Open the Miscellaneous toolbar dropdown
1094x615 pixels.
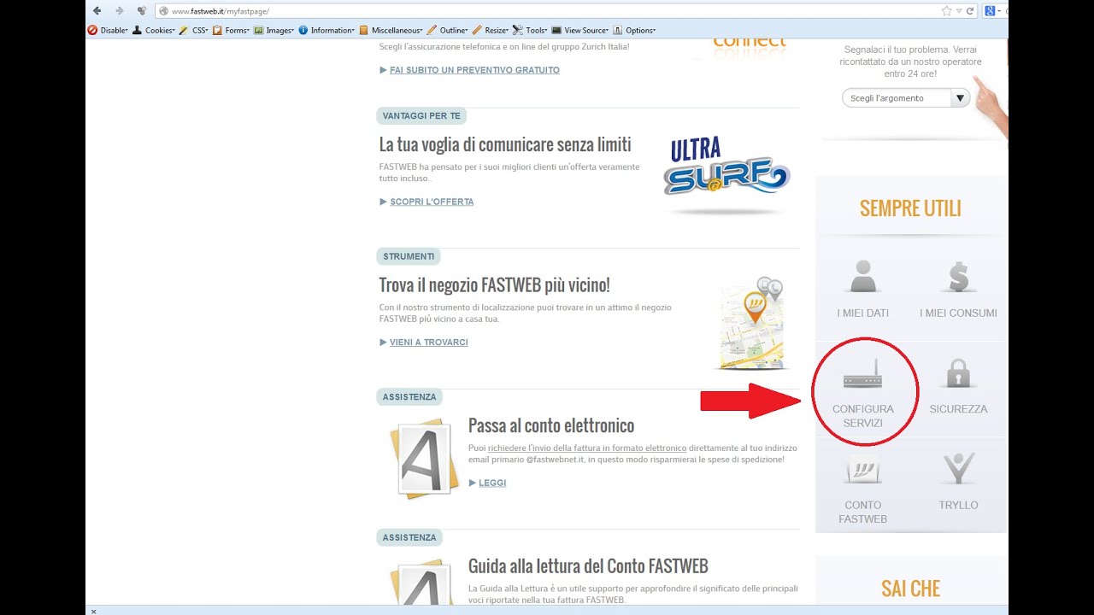point(391,30)
